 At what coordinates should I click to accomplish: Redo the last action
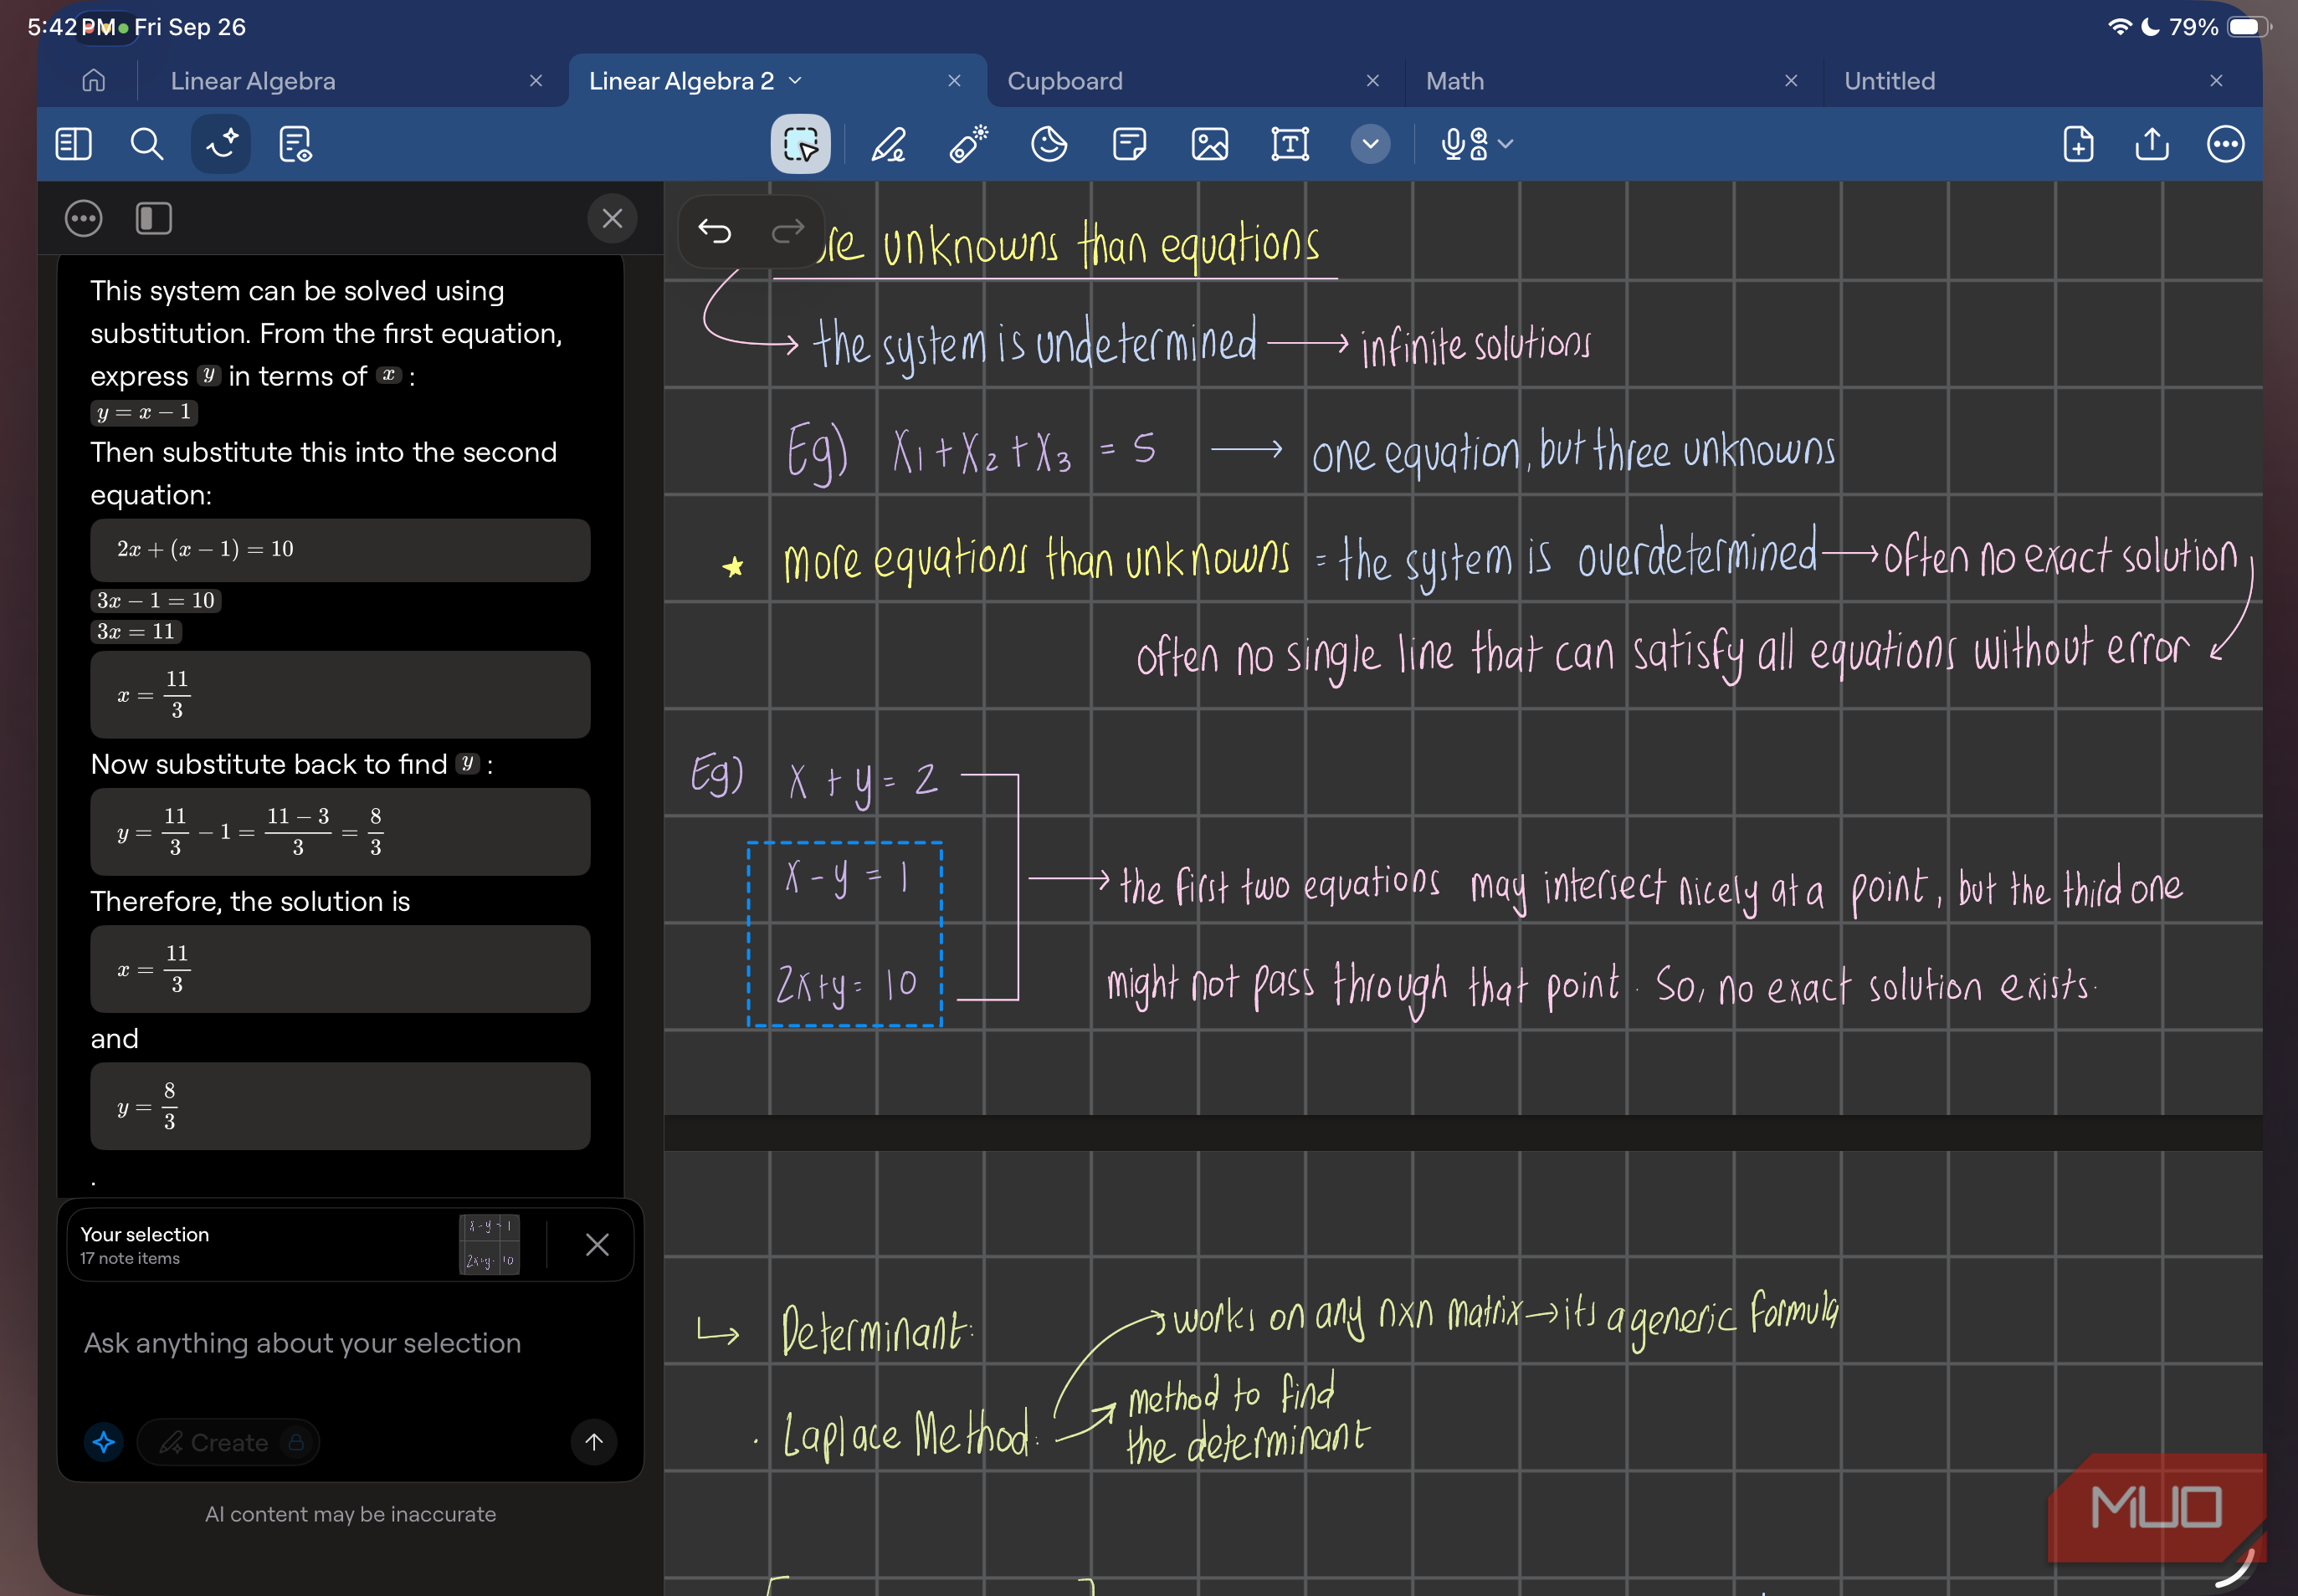pyautogui.click(x=788, y=231)
